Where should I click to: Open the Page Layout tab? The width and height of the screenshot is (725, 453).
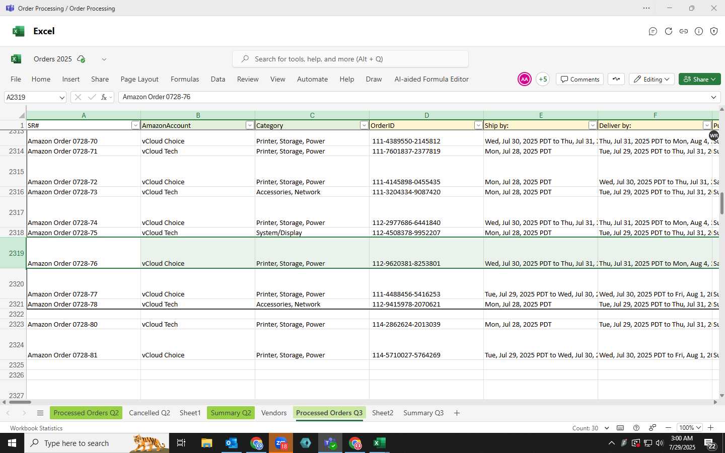click(x=139, y=79)
